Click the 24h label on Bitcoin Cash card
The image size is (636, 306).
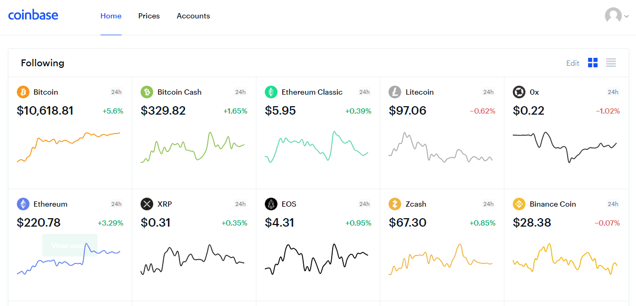point(241,92)
